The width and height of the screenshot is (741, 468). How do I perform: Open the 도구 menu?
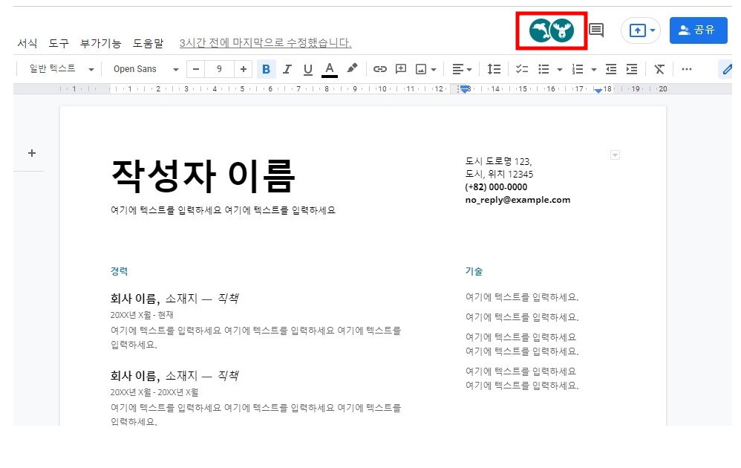59,43
